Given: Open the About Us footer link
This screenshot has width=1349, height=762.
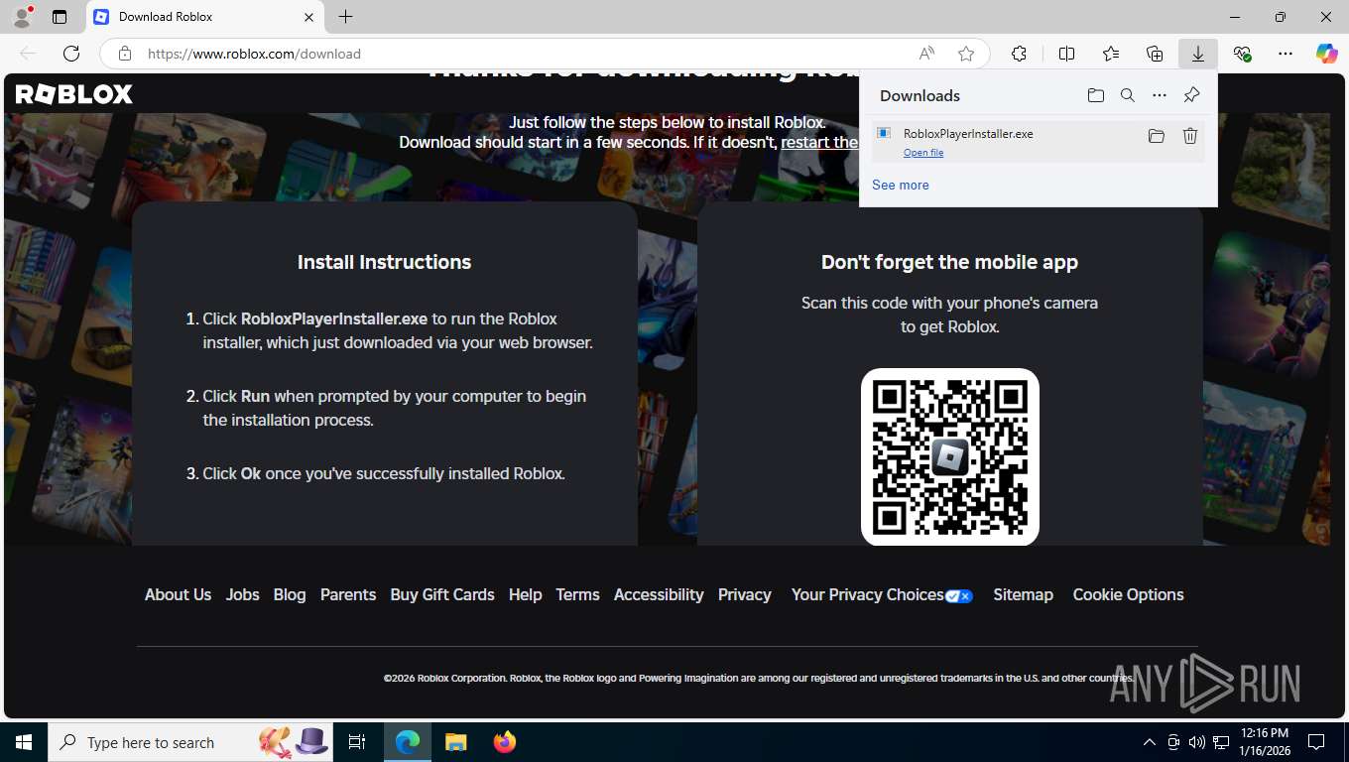Looking at the screenshot, I should [x=178, y=594].
